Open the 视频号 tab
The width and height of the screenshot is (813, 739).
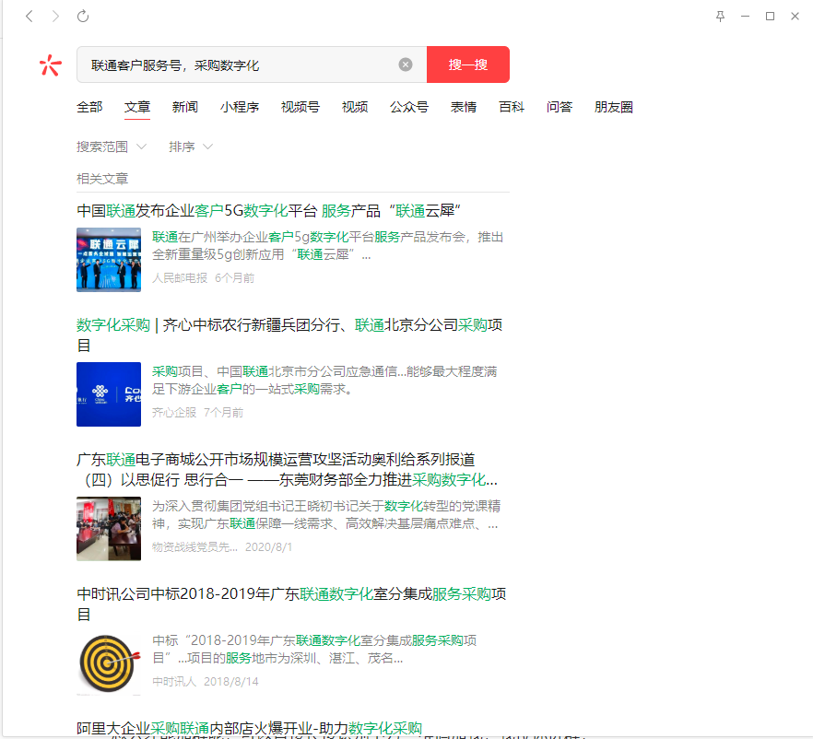(300, 107)
